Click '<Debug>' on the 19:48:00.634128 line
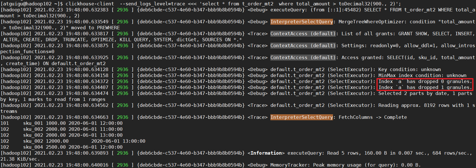 pos(258,69)
